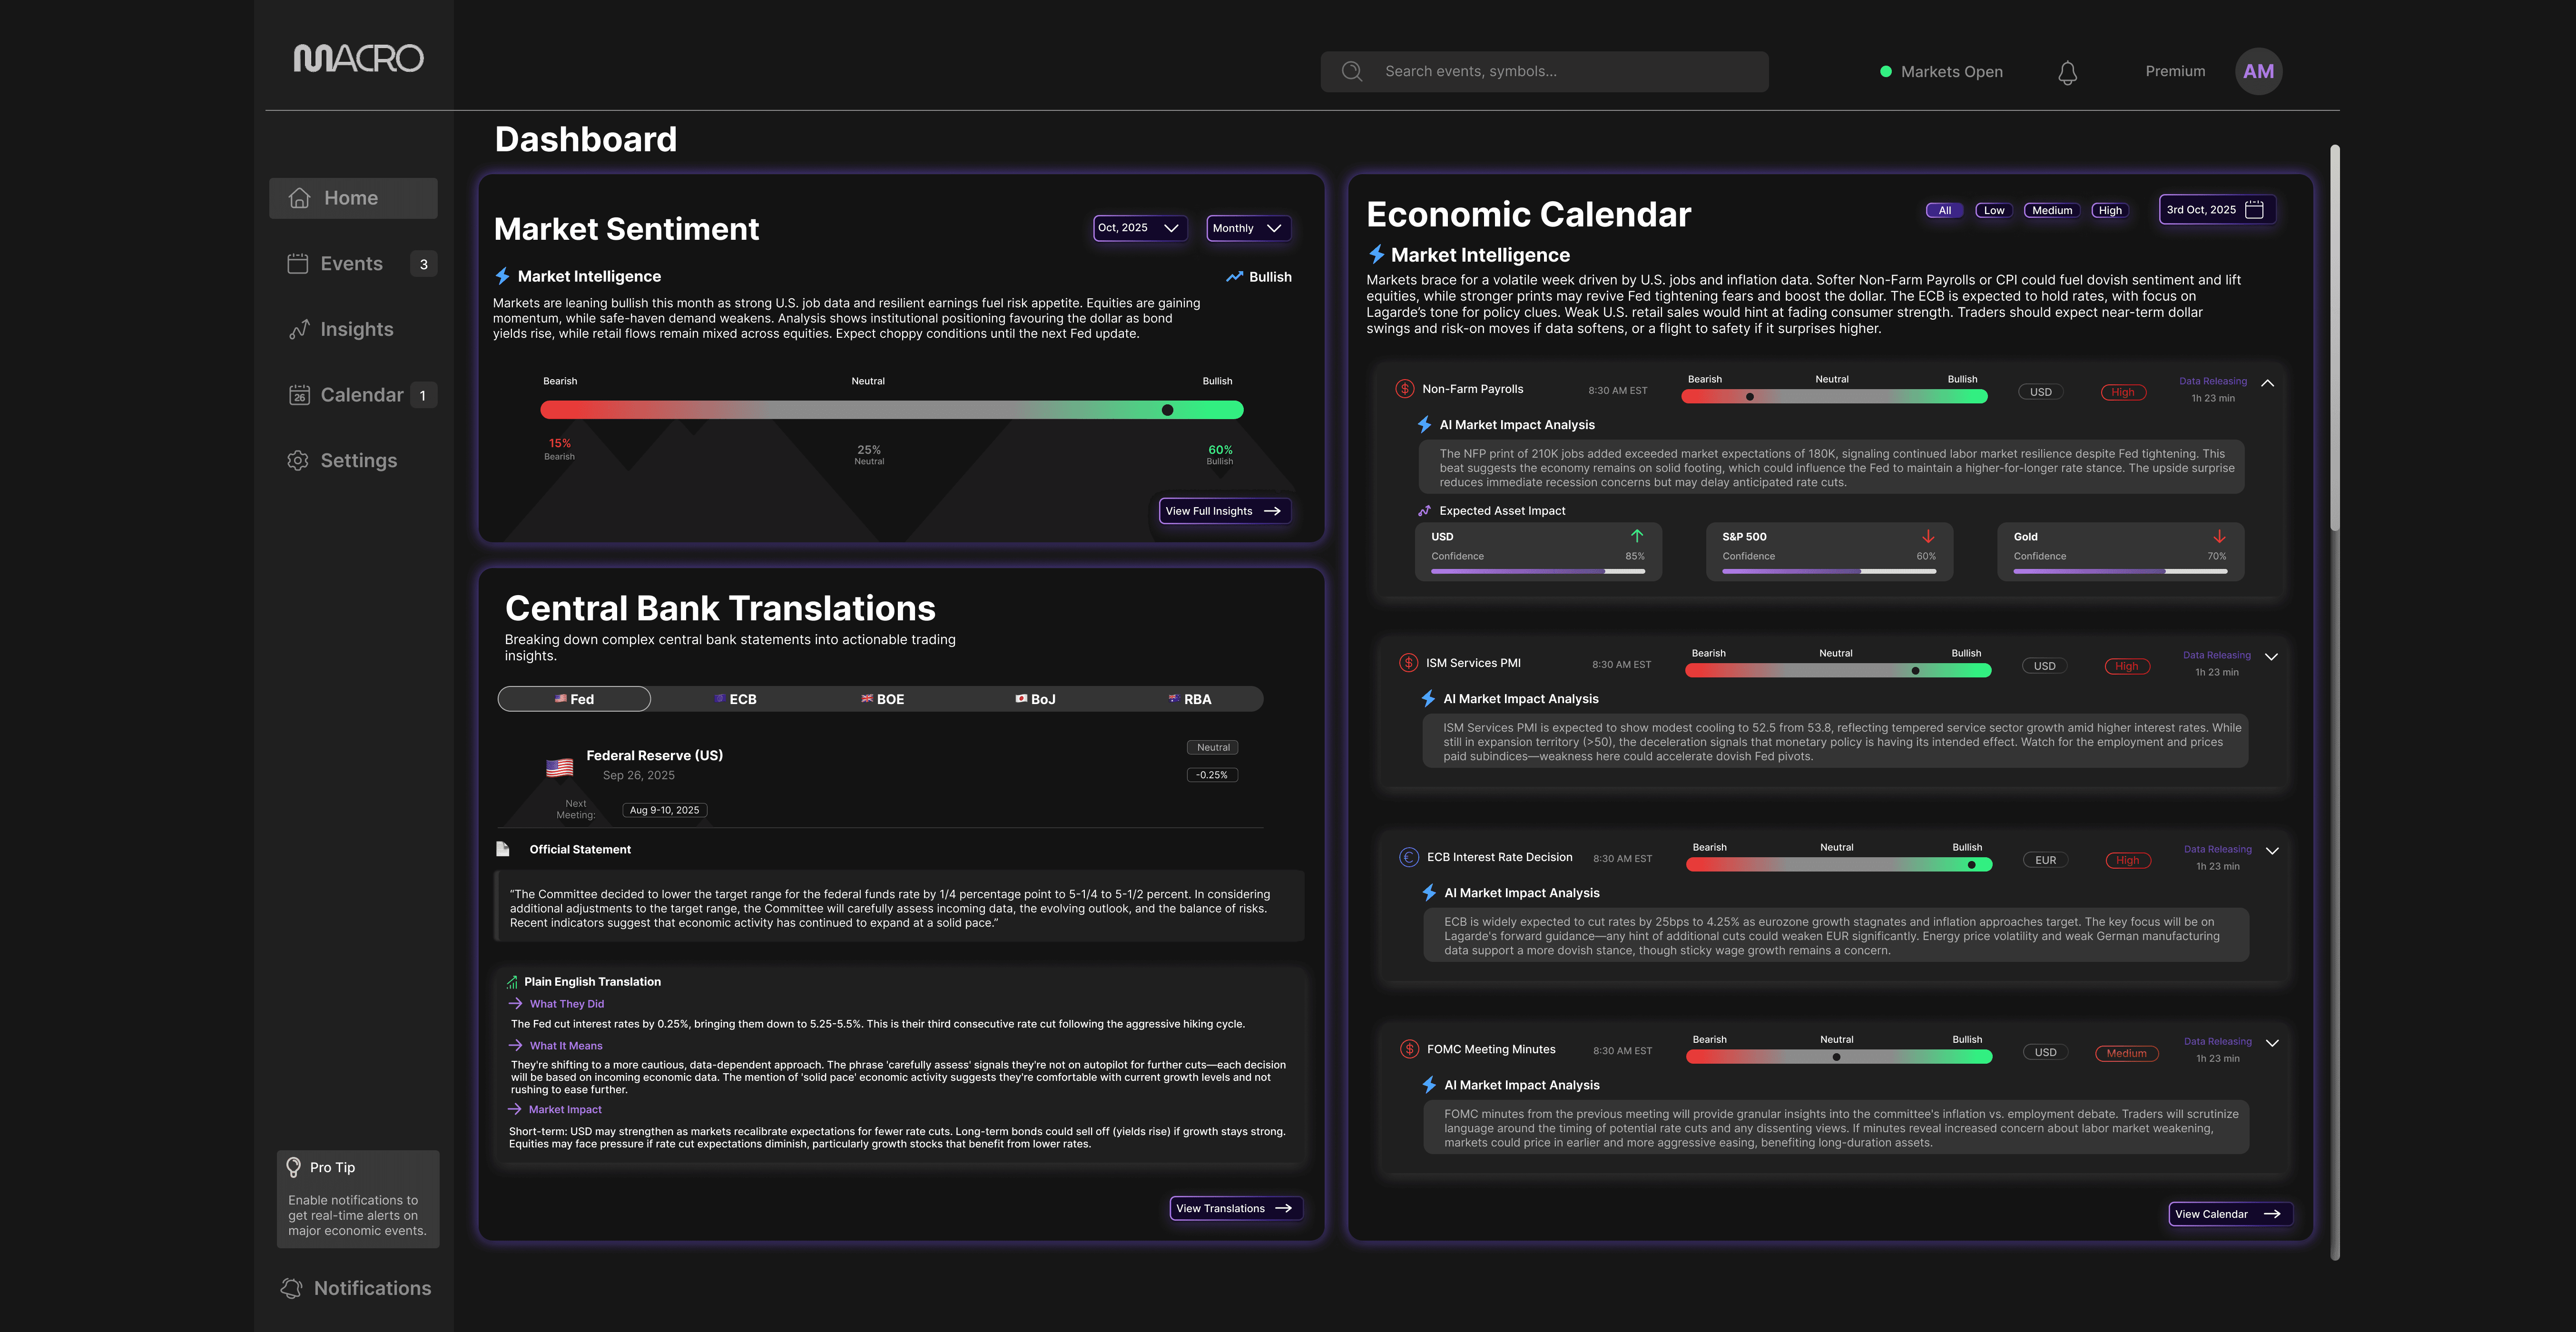This screenshot has width=2576, height=1332.
Task: Click the Federal Reserve US flag icon
Action: click(560, 767)
